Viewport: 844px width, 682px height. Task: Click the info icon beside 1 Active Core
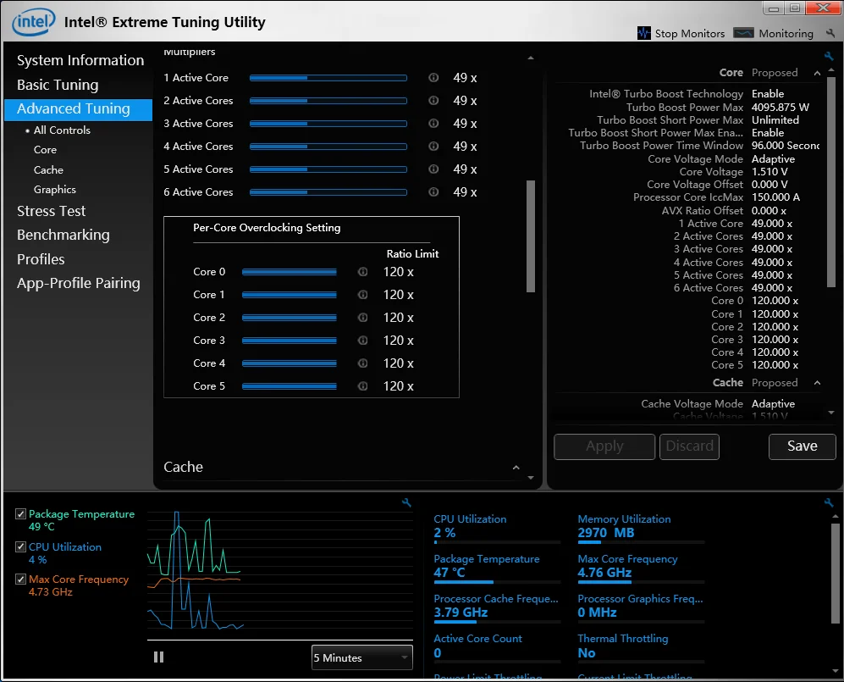click(433, 78)
